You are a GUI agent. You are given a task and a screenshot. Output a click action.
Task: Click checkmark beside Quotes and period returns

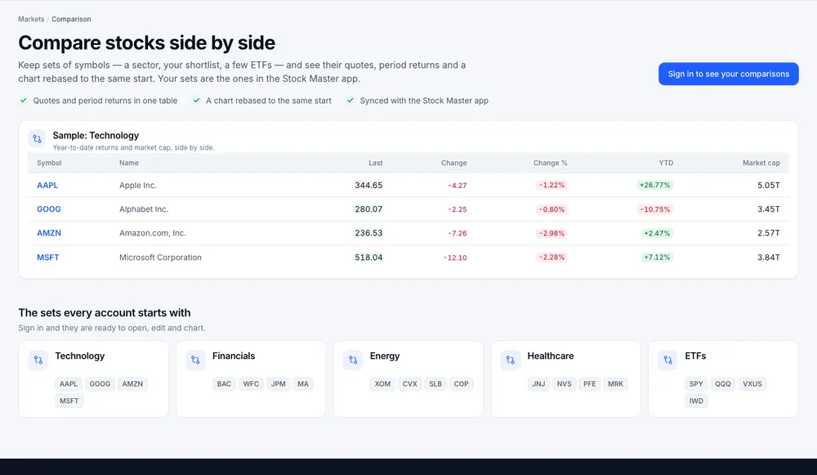(24, 100)
